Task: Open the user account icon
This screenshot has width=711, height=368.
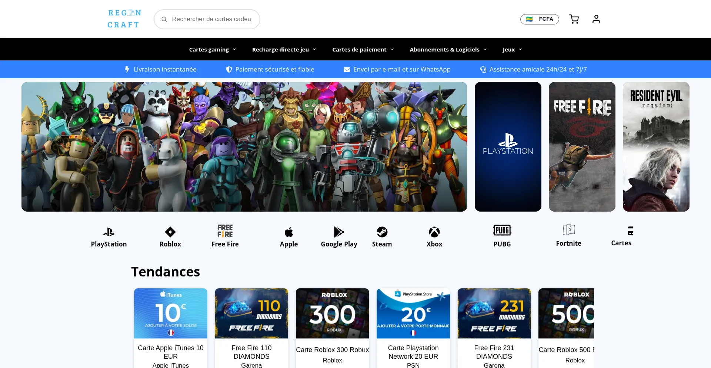Action: [x=596, y=19]
